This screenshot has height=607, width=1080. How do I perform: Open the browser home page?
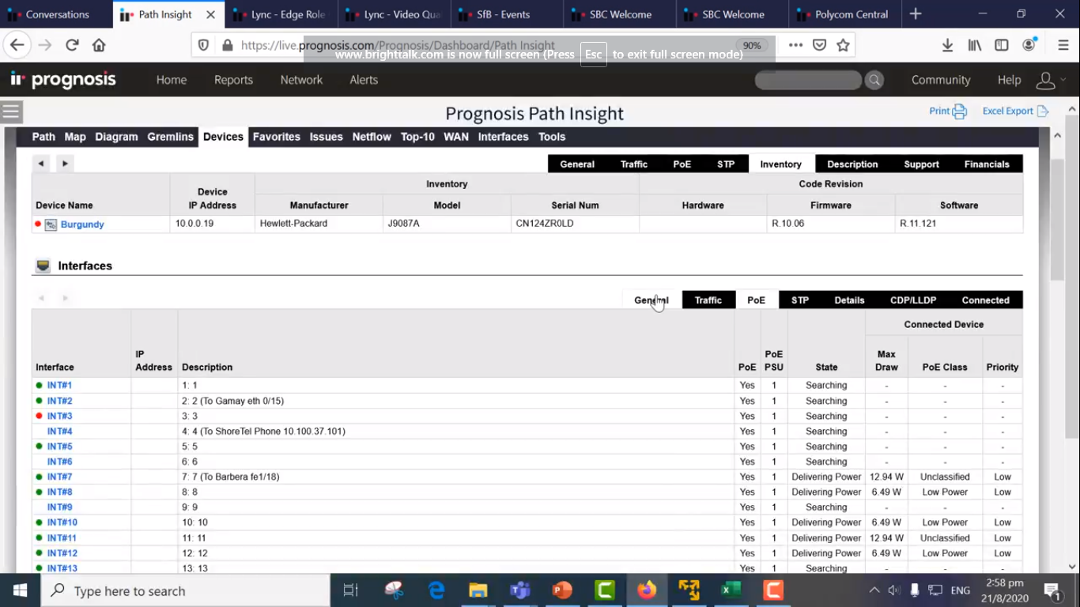pyautogui.click(x=99, y=45)
